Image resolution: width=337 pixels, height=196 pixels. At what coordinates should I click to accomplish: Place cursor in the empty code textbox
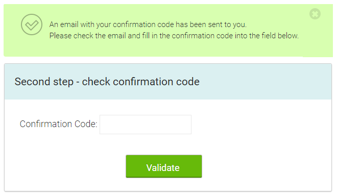pos(146,125)
